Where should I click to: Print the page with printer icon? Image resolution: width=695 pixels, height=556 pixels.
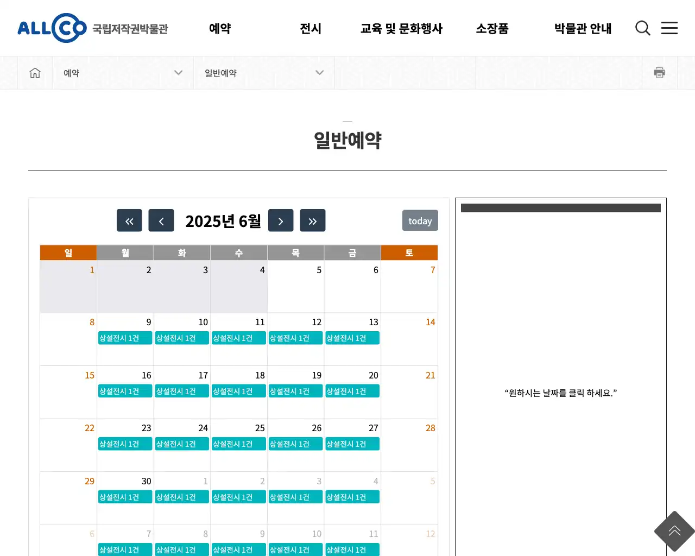click(660, 73)
